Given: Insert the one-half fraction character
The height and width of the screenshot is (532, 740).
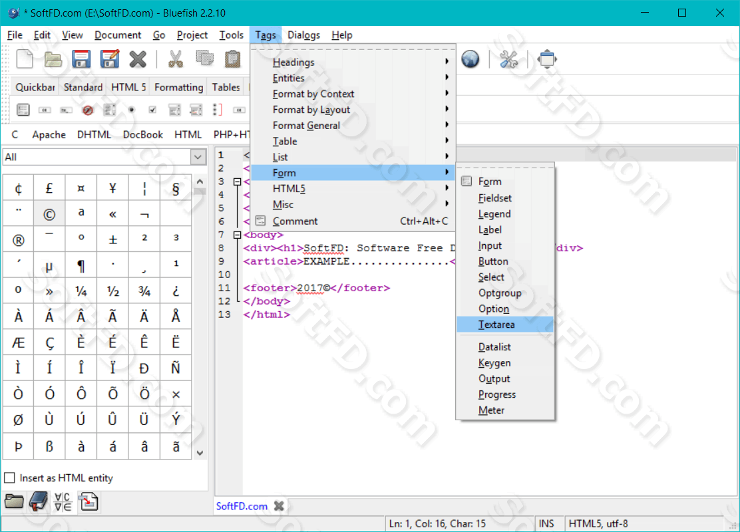Looking at the screenshot, I should [112, 291].
